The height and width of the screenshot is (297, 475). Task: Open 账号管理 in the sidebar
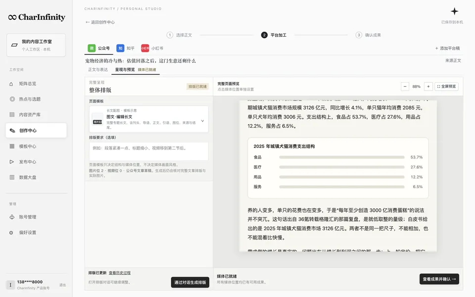[36, 217]
